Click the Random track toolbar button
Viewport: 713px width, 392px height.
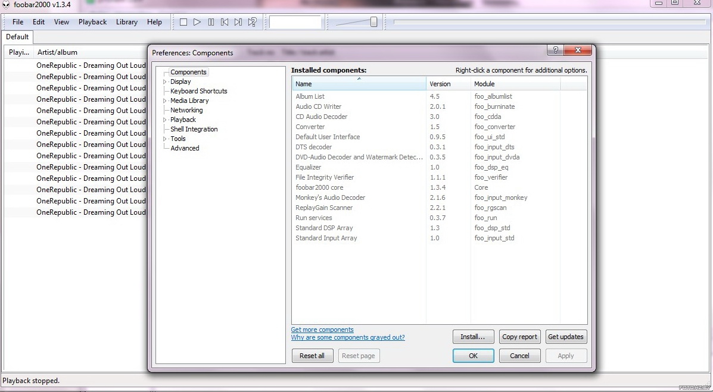[253, 22]
